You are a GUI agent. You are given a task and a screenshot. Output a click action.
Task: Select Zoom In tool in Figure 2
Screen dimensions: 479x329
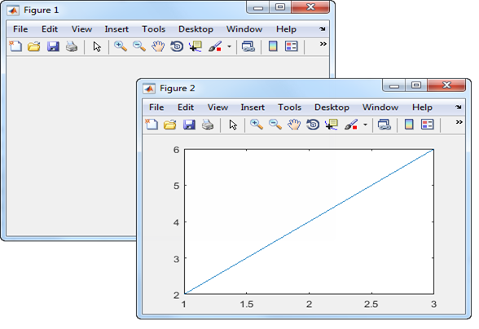[x=257, y=125]
